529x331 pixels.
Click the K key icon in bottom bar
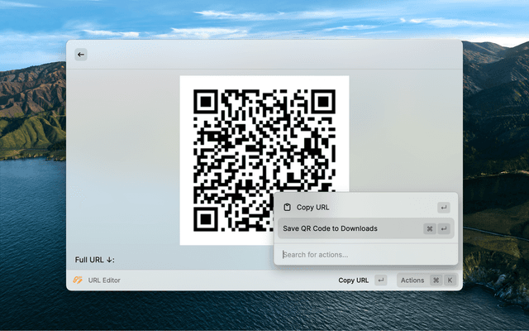[450, 281]
